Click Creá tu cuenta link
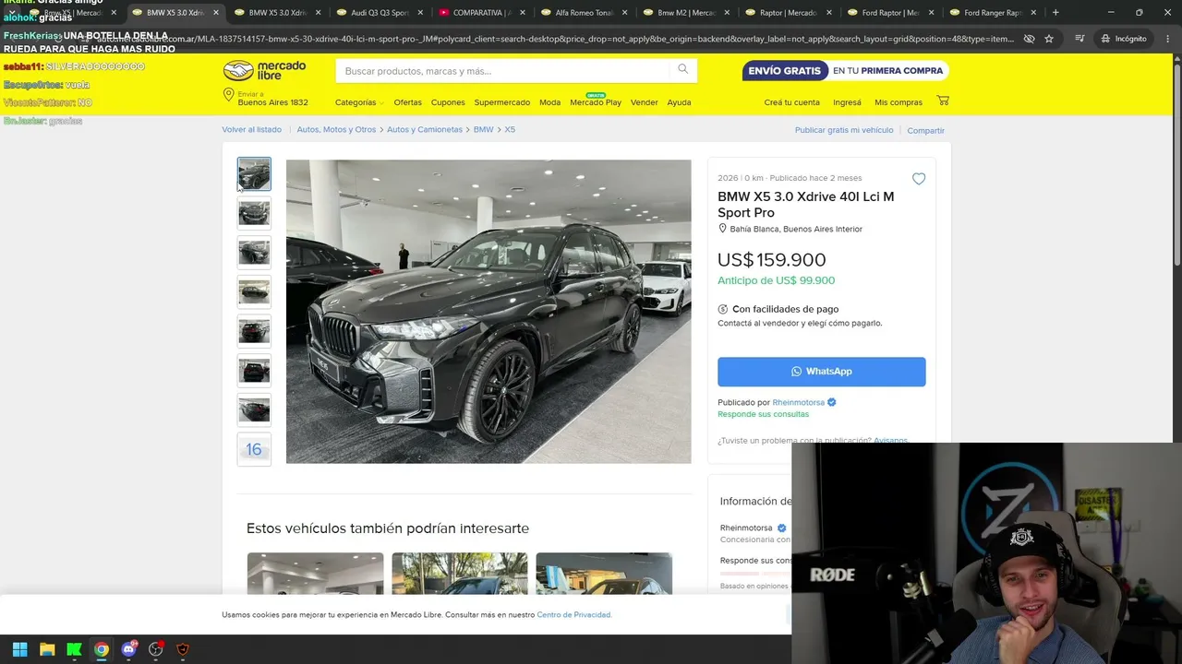The image size is (1182, 664). [x=791, y=102]
